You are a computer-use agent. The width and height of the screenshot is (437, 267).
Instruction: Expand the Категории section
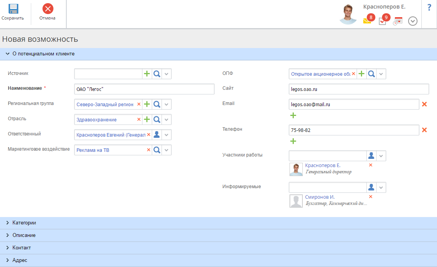24,223
